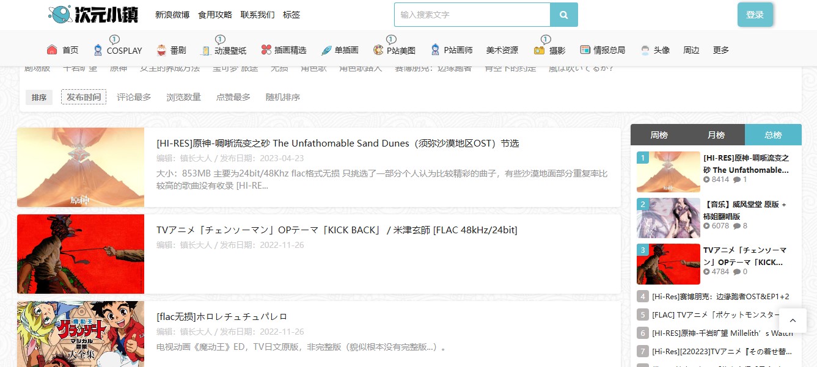Open the 头像 avatar section icon
The width and height of the screenshot is (817, 367).
[644, 50]
